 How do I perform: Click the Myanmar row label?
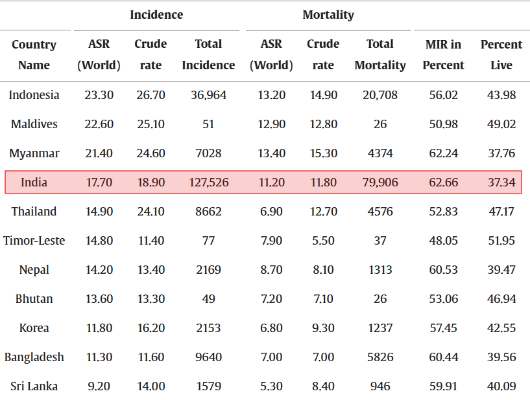(34, 153)
